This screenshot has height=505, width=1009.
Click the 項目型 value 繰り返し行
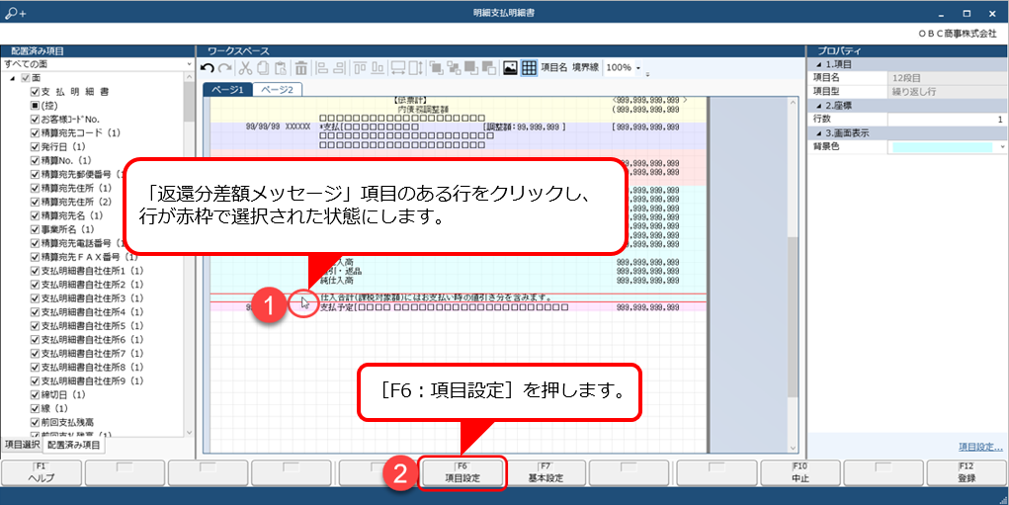click(947, 91)
